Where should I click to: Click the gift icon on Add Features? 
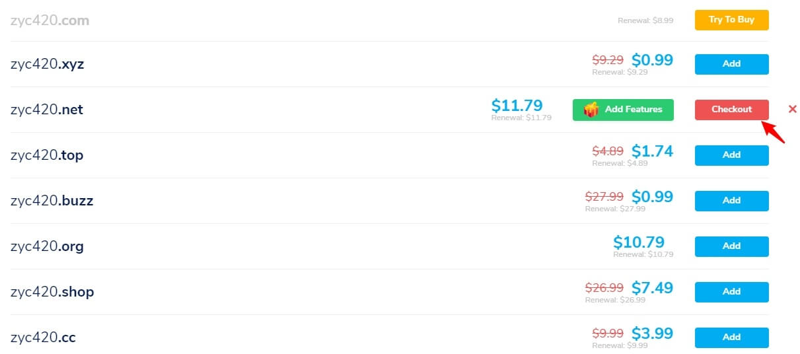(592, 110)
